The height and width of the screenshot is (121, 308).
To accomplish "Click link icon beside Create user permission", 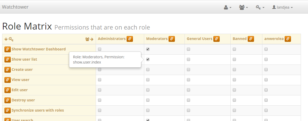I will [8, 70].
